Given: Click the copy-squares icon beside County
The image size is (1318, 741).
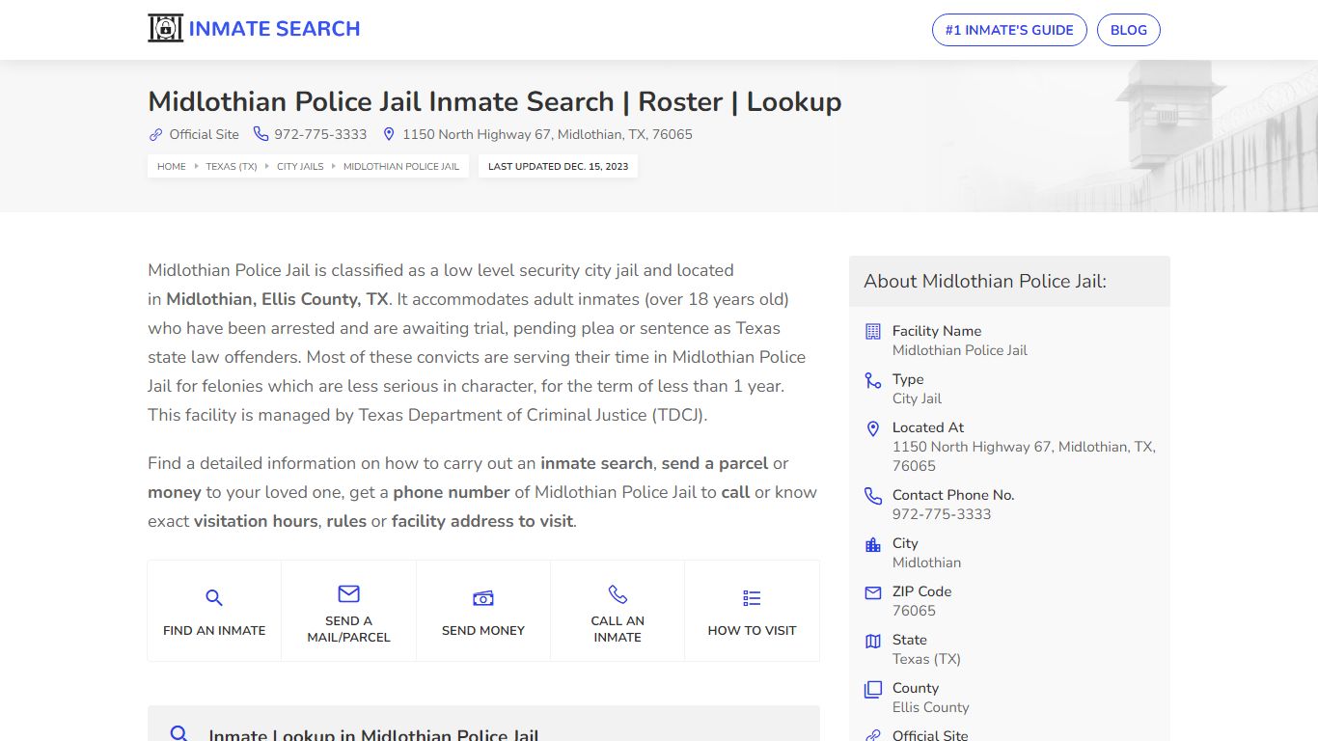Looking at the screenshot, I should (x=873, y=689).
